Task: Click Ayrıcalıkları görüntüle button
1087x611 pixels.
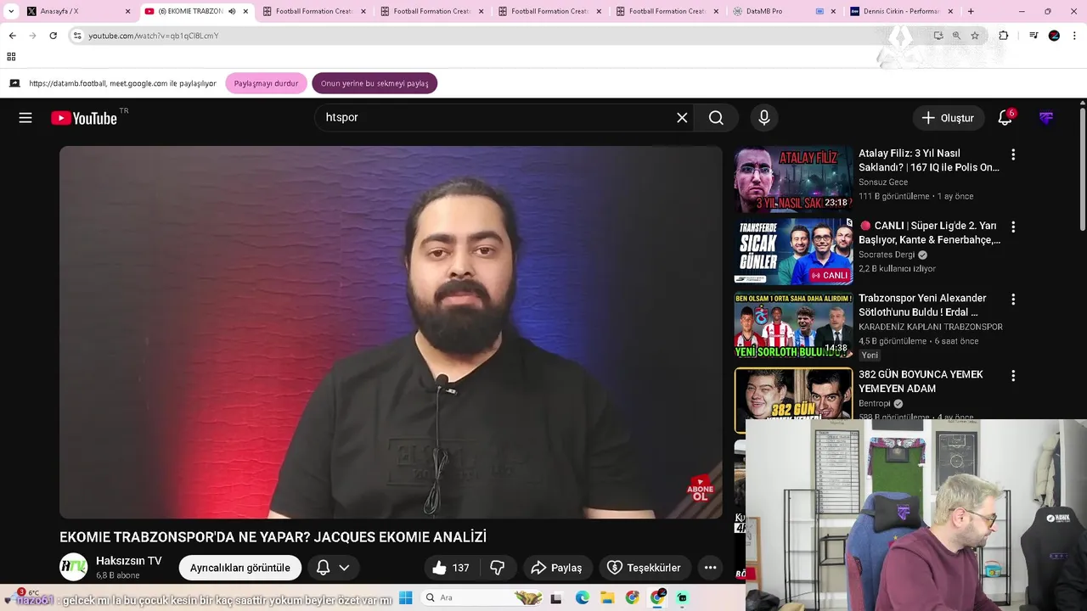Action: click(x=240, y=568)
